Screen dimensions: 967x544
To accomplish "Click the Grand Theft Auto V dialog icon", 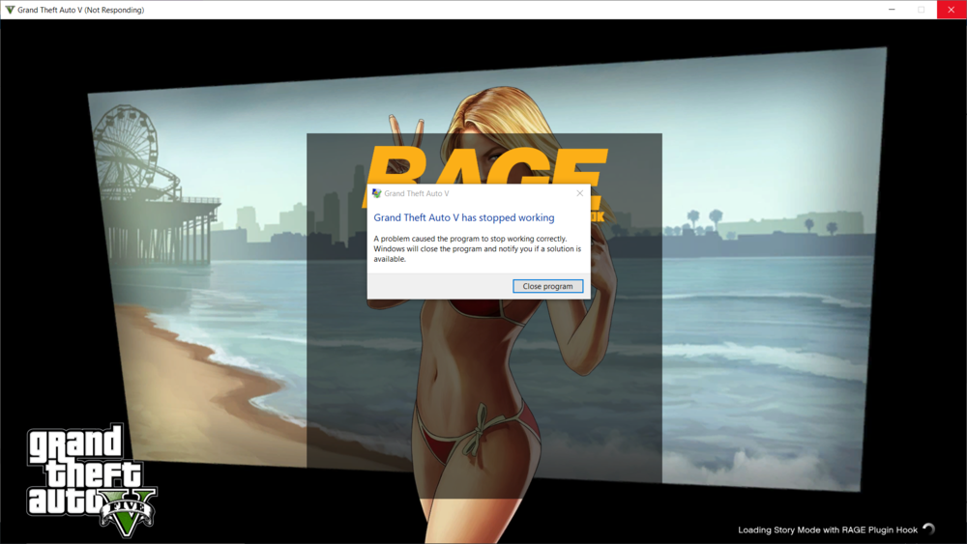I will pyautogui.click(x=377, y=193).
